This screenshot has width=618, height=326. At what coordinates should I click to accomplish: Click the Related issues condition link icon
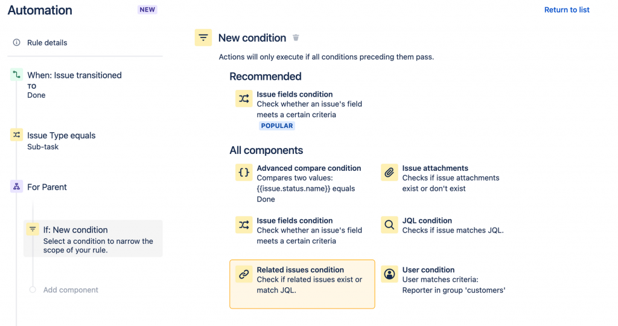point(244,275)
